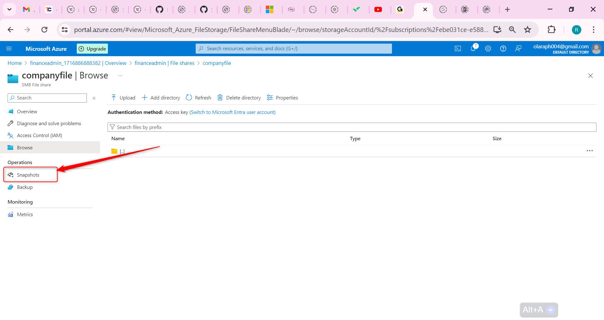Viewport: 604px width, 320px height.
Task: Open the Chrome profile R avatar
Action: click(576, 30)
